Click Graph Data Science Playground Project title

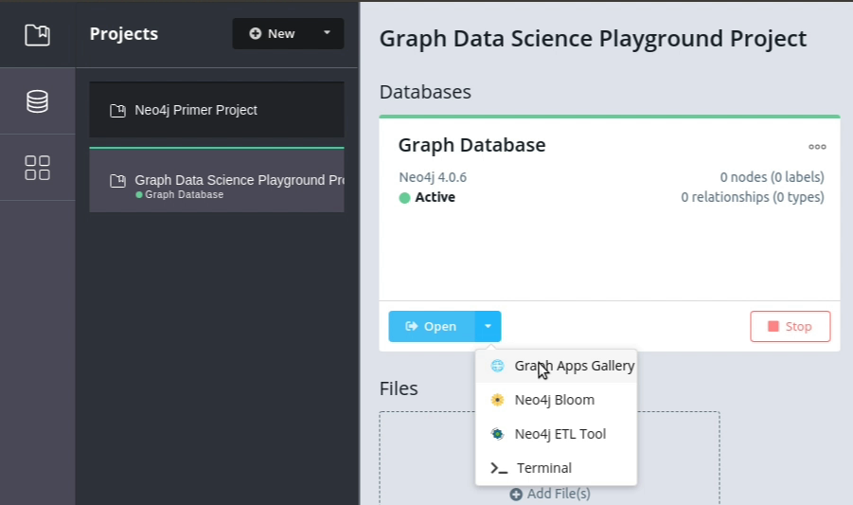coord(593,39)
